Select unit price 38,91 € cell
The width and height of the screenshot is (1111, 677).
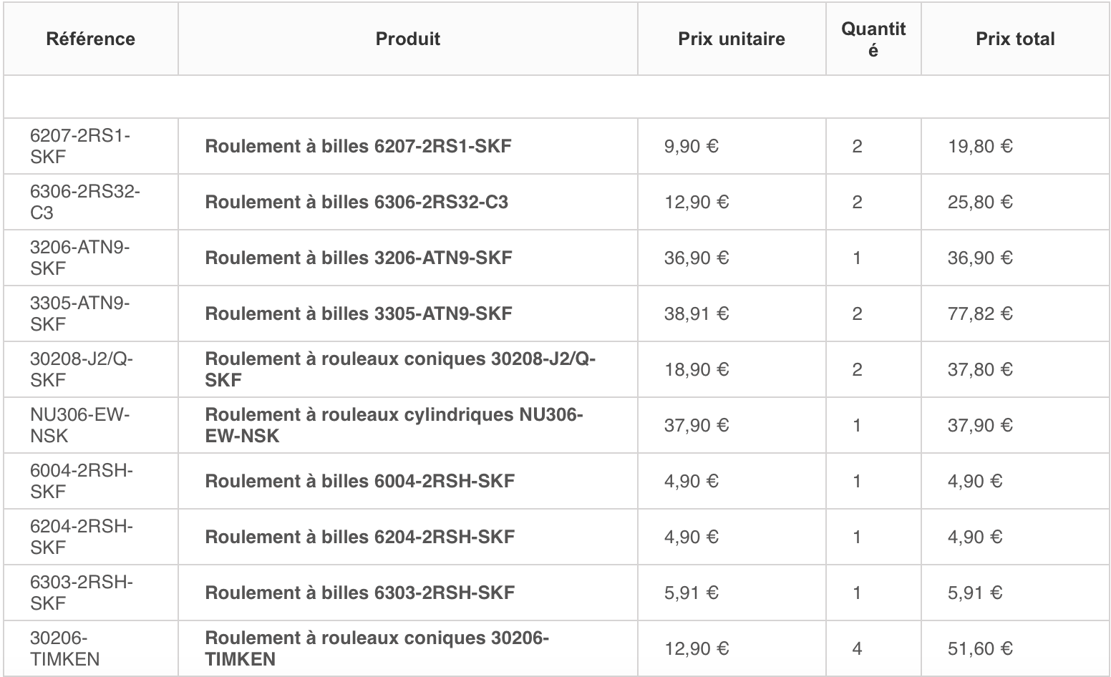click(697, 313)
